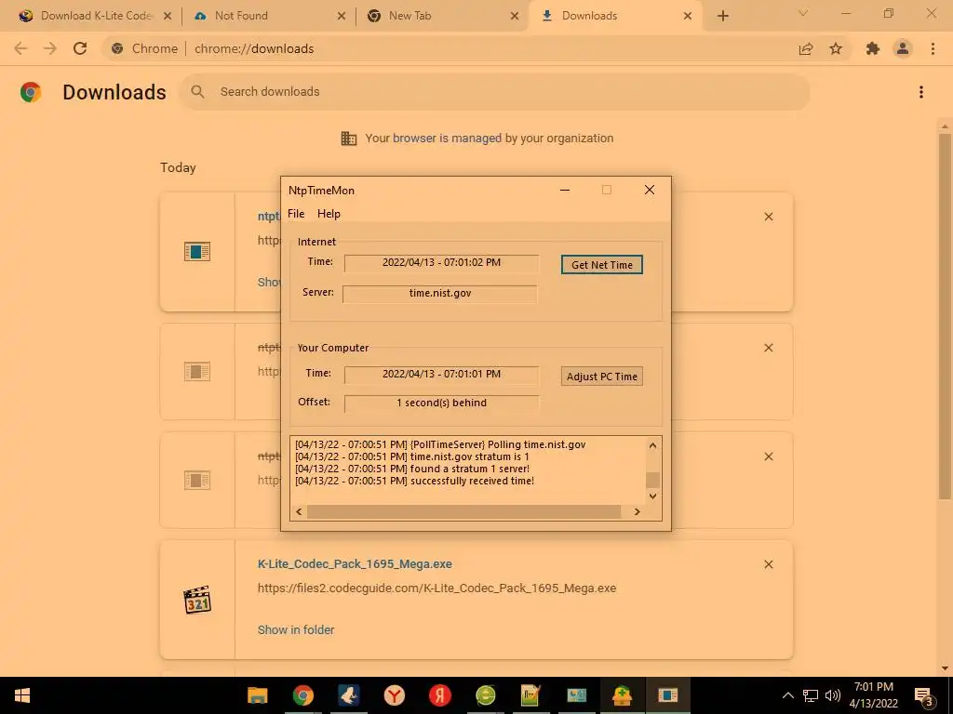Screen dimensions: 953x714
Task: Open the Downloads page more actions menu
Action: tap(921, 92)
